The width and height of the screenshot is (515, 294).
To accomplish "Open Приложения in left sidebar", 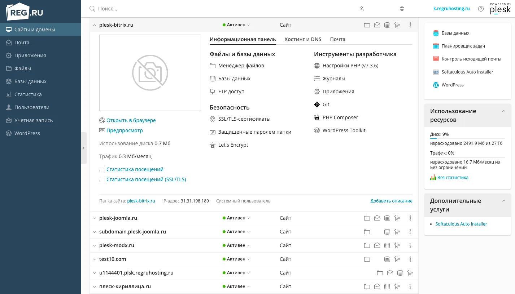I will 40,55.
